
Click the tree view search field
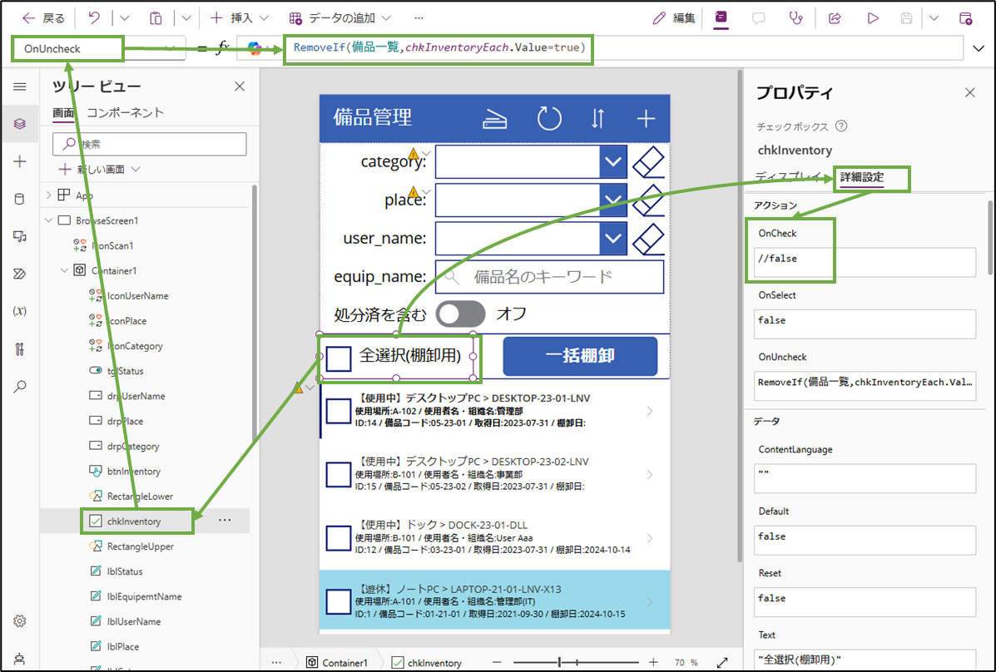pyautogui.click(x=149, y=144)
